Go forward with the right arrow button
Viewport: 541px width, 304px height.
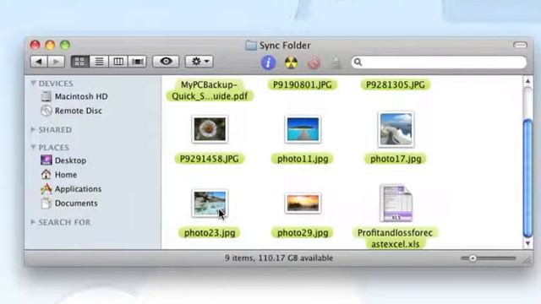point(56,62)
